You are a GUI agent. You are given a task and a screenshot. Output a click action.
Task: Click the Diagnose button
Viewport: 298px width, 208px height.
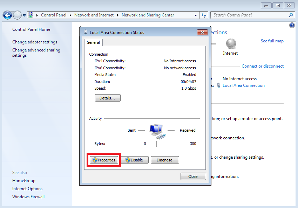[165, 160]
